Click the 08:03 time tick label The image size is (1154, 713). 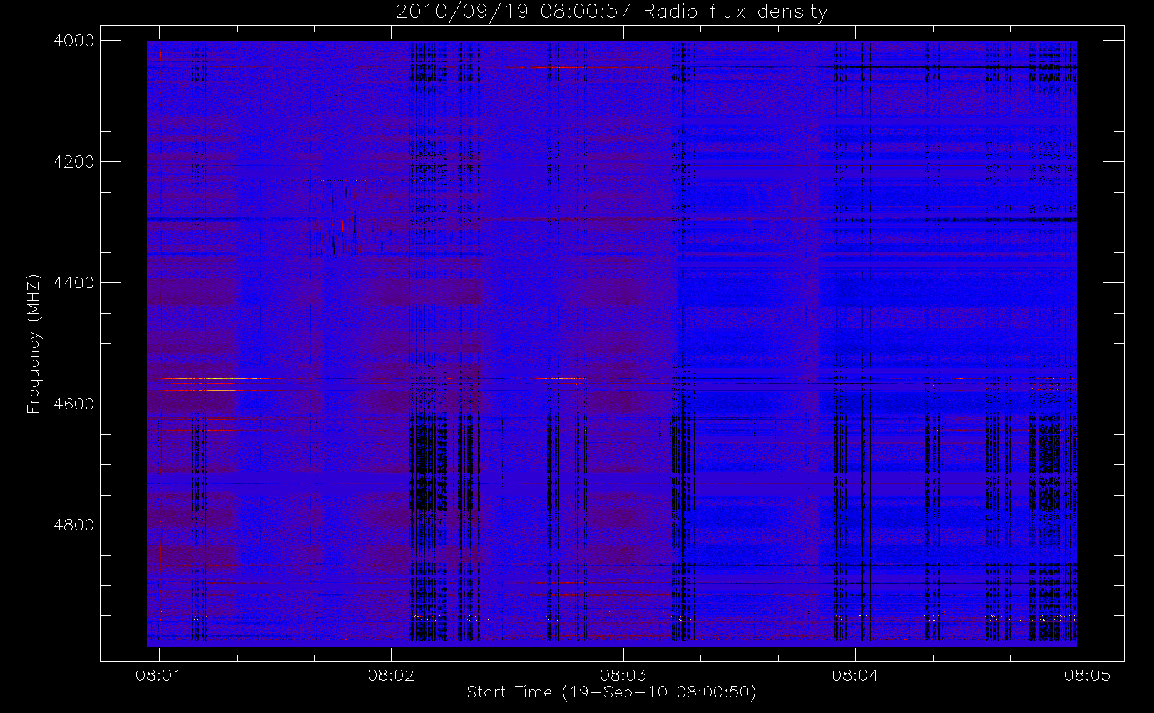(x=623, y=675)
